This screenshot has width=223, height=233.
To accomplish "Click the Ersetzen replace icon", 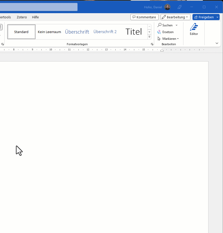I will pos(159,32).
